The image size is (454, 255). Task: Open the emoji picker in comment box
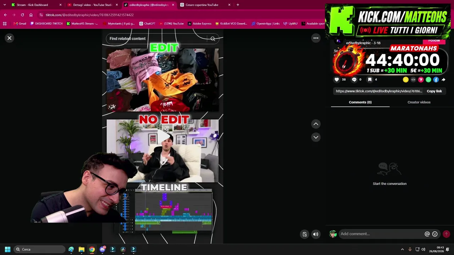[x=435, y=234]
